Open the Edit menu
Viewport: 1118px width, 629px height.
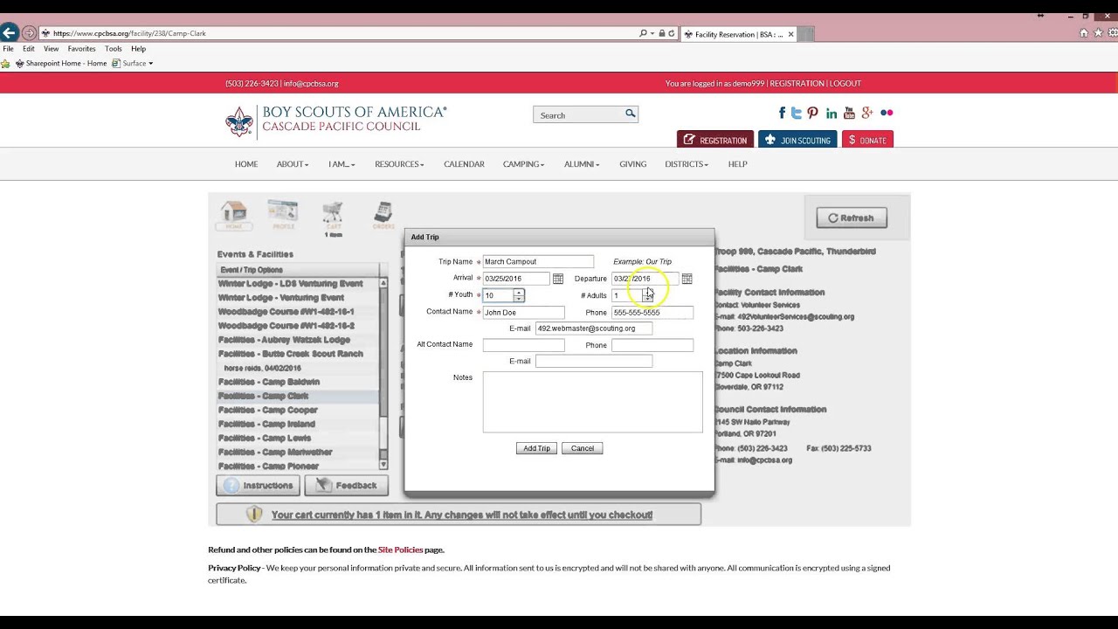tap(29, 49)
